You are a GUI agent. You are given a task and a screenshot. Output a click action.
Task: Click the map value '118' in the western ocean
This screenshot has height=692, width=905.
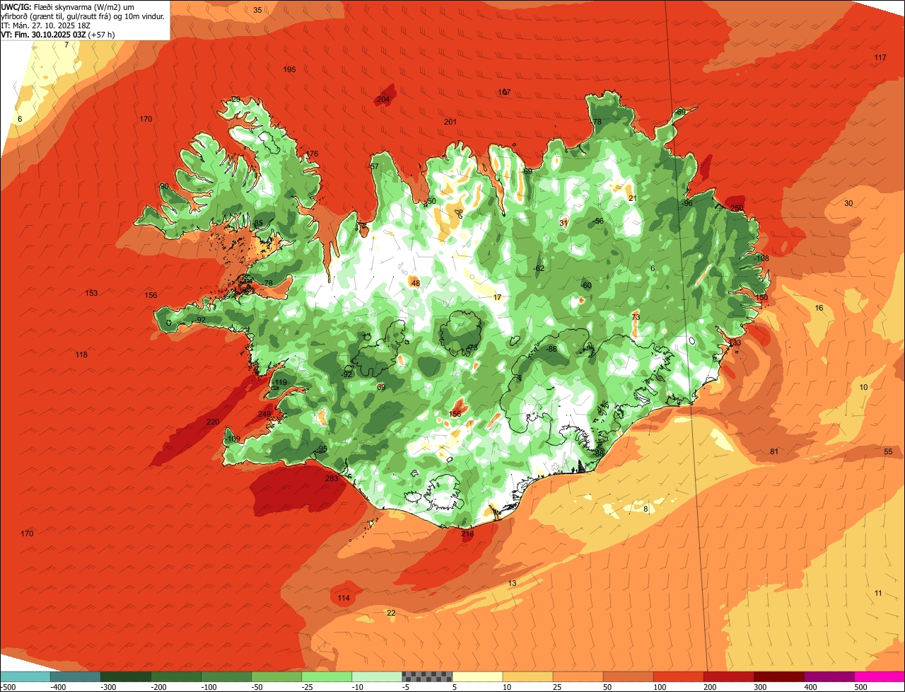pyautogui.click(x=81, y=354)
